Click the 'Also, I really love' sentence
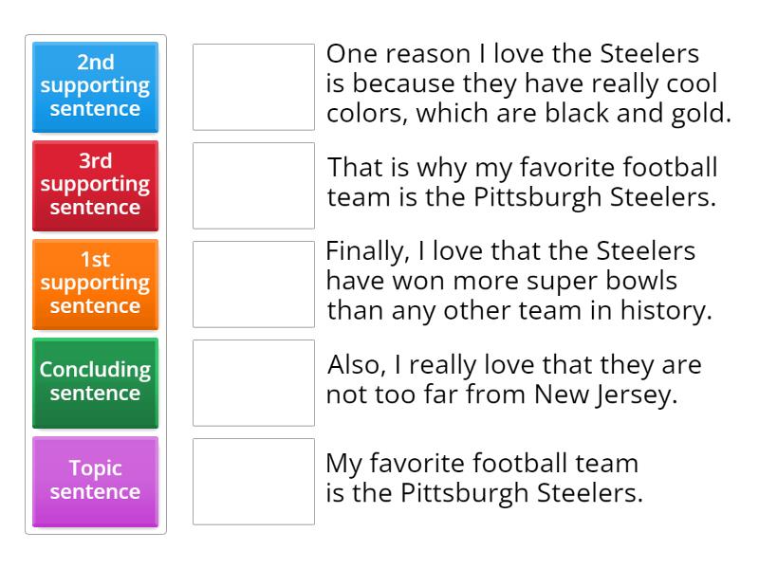 coord(513,380)
